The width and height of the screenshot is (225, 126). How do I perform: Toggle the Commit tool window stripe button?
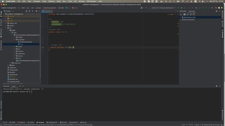pos(1,22)
